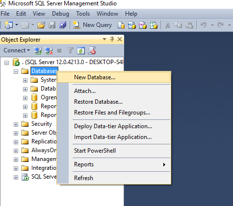The image size is (233, 206).
Task: Expand the Server Objects folder
Action: pos(16,133)
